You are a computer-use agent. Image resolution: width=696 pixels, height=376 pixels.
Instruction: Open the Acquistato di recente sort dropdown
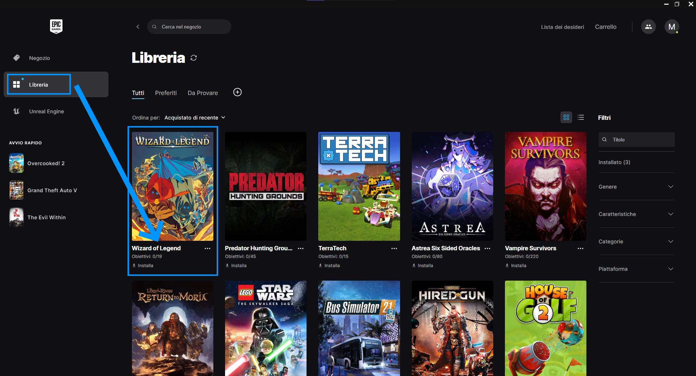(x=194, y=118)
